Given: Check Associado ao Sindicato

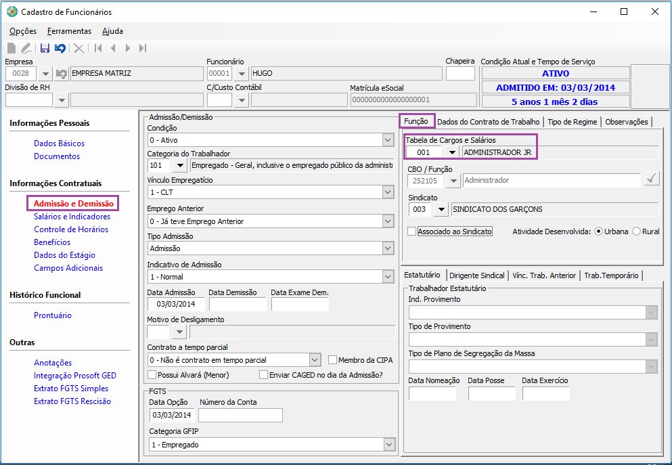Looking at the screenshot, I should [412, 231].
